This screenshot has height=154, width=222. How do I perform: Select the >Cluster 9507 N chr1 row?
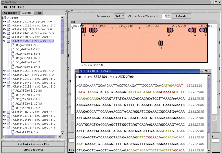pos(33,41)
